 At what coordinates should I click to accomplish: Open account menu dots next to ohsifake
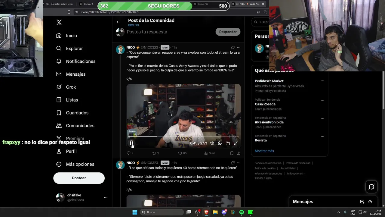click(x=106, y=197)
